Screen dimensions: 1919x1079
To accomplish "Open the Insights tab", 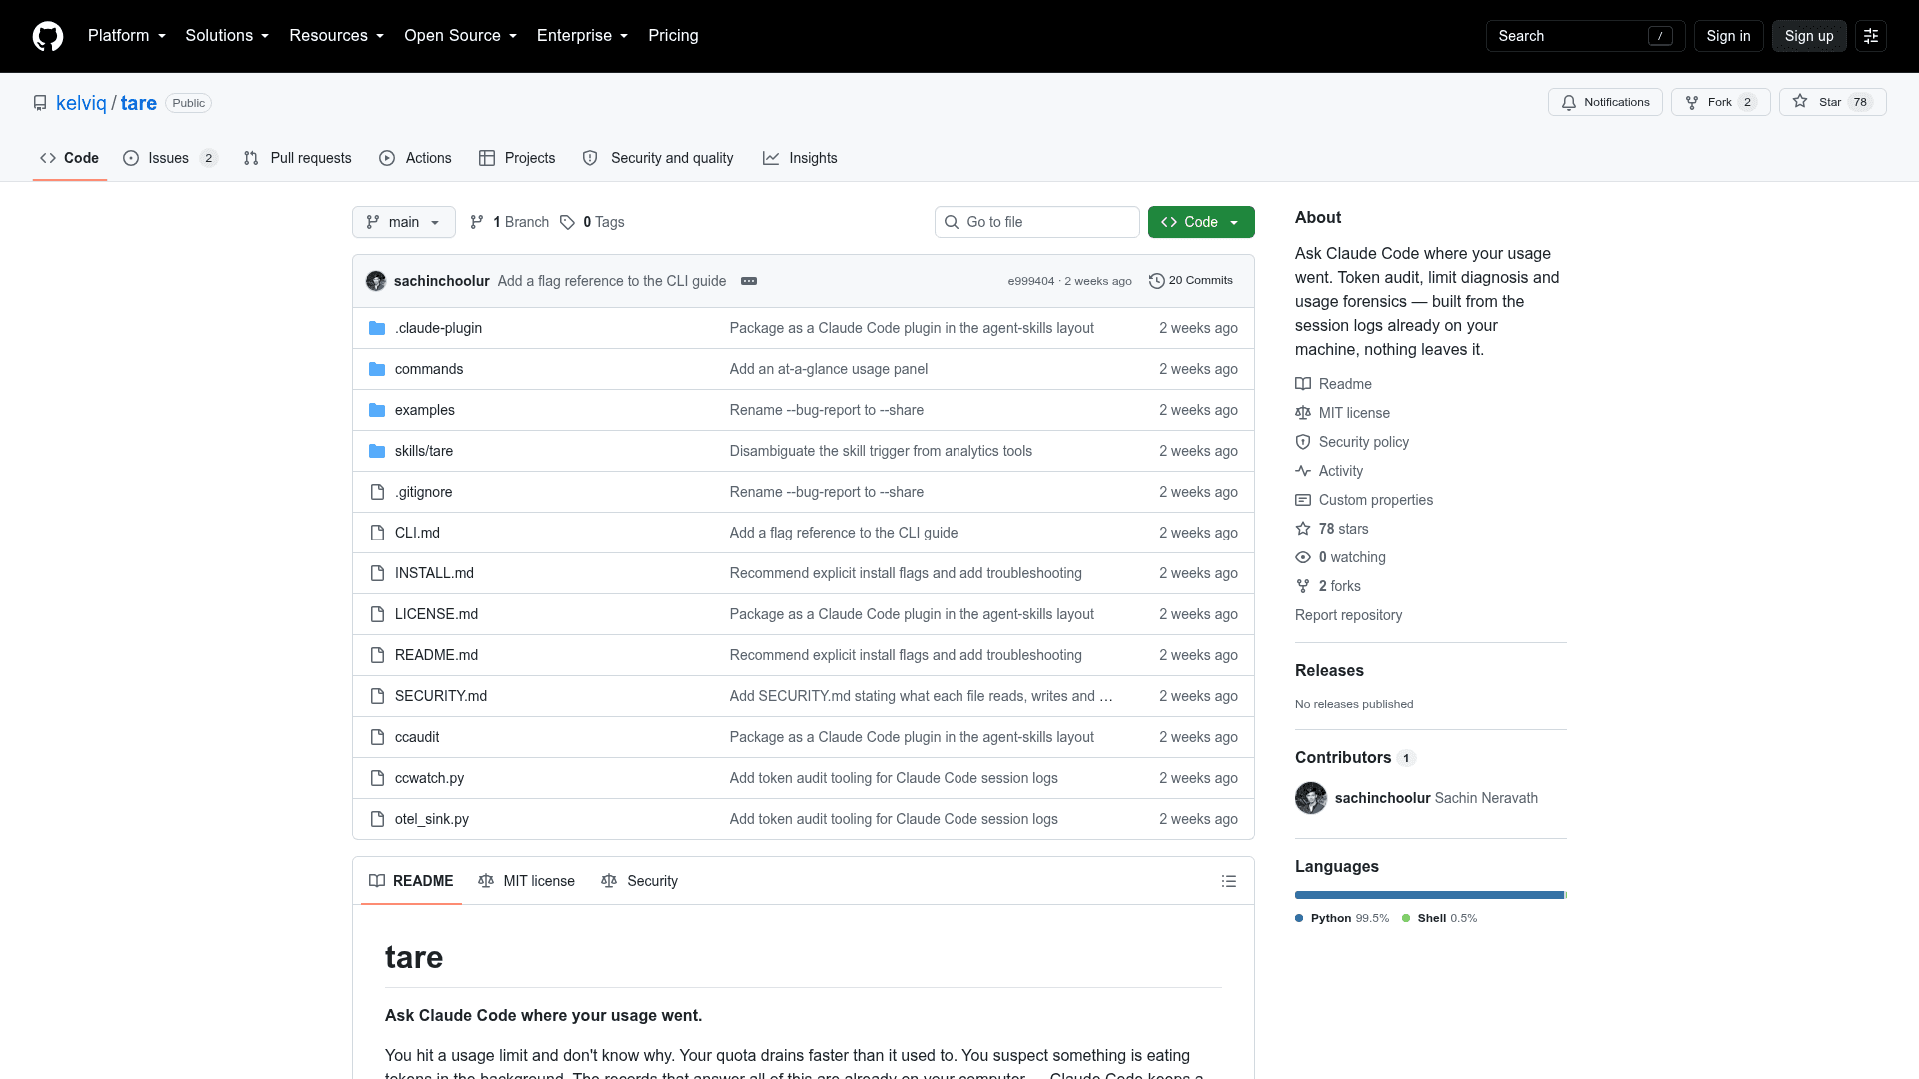I will click(800, 158).
